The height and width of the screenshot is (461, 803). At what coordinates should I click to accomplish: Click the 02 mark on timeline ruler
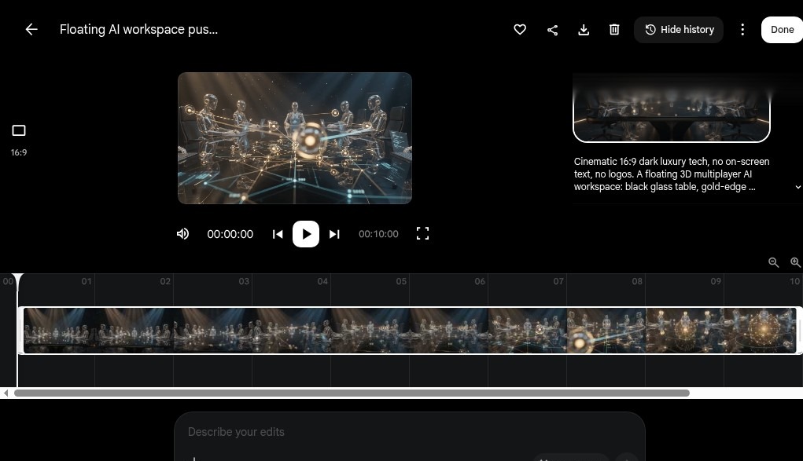pos(165,281)
